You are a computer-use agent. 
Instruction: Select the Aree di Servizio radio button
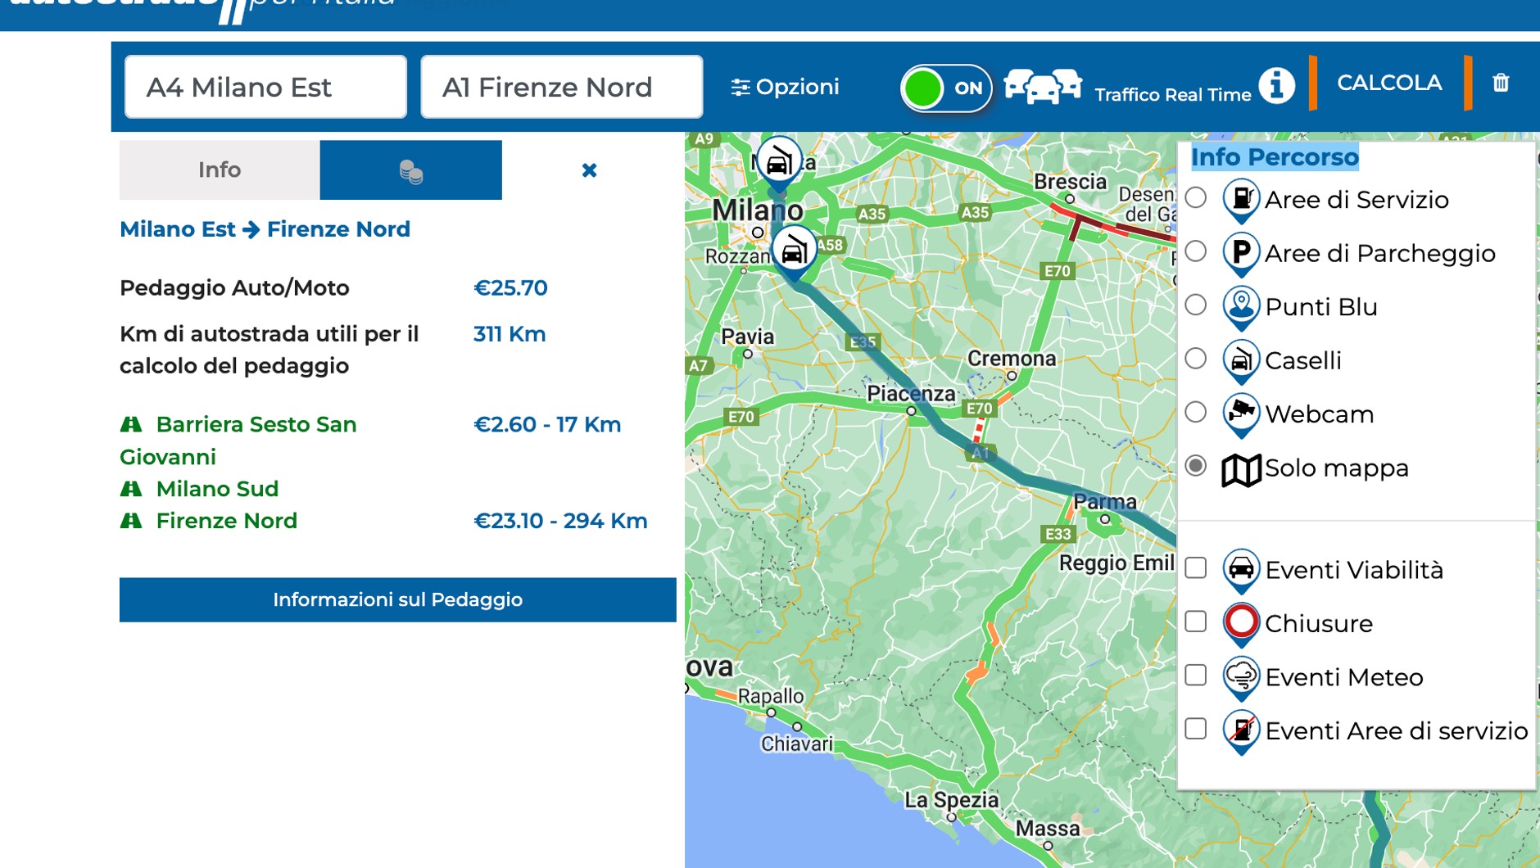point(1196,197)
